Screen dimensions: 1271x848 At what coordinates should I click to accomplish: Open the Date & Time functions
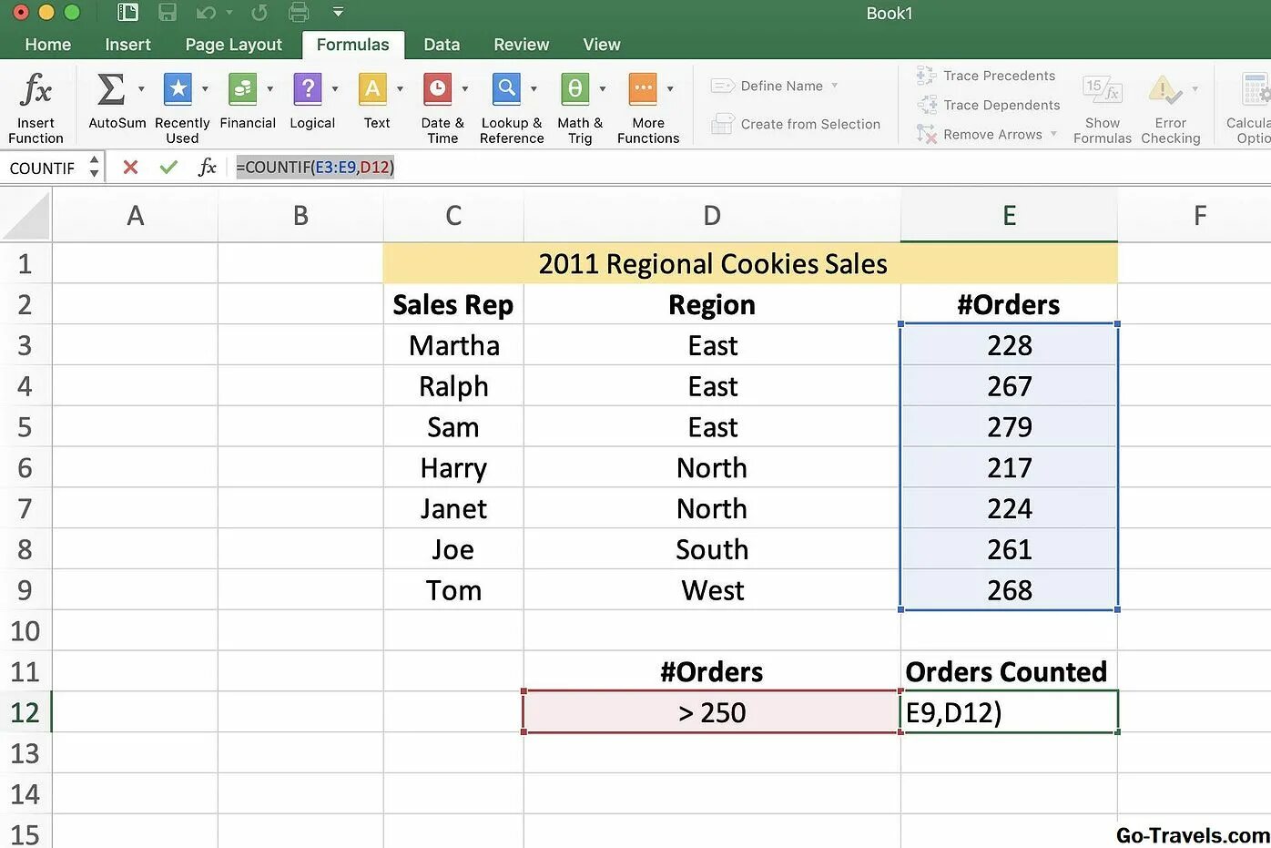point(438,89)
